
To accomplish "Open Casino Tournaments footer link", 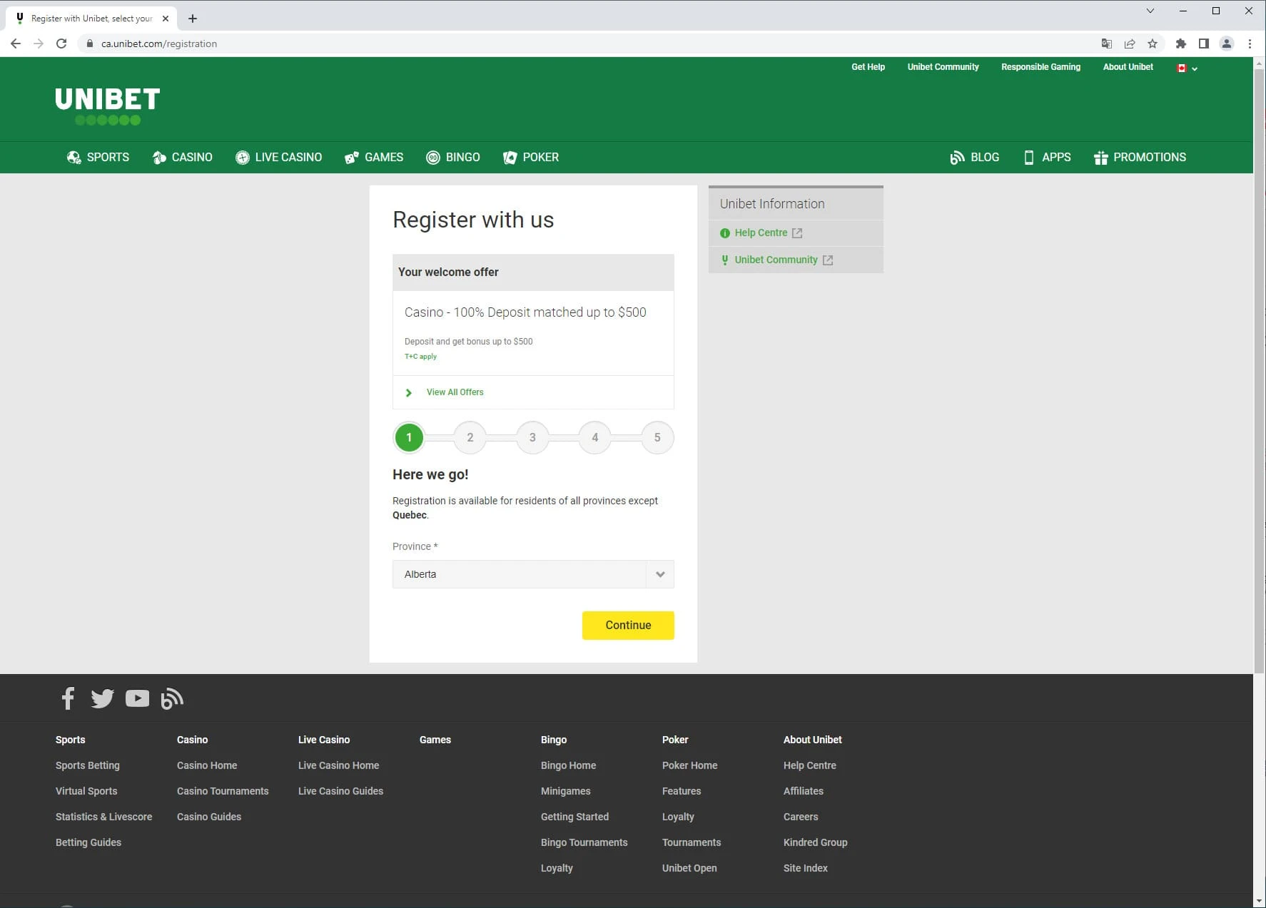I will [223, 791].
